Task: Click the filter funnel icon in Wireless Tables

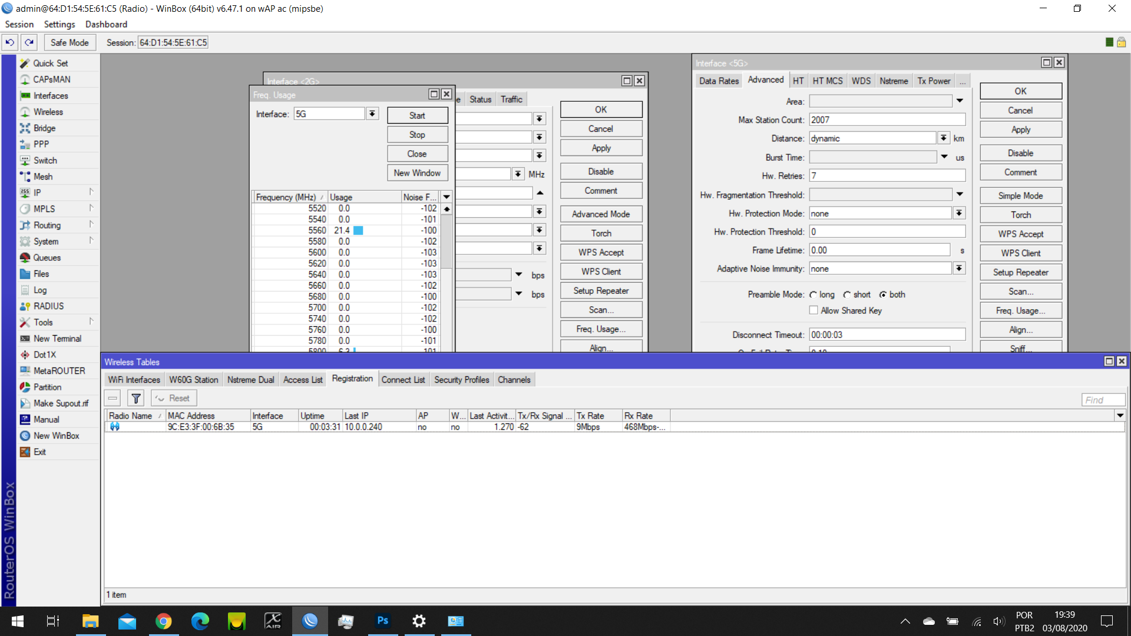Action: 136,399
